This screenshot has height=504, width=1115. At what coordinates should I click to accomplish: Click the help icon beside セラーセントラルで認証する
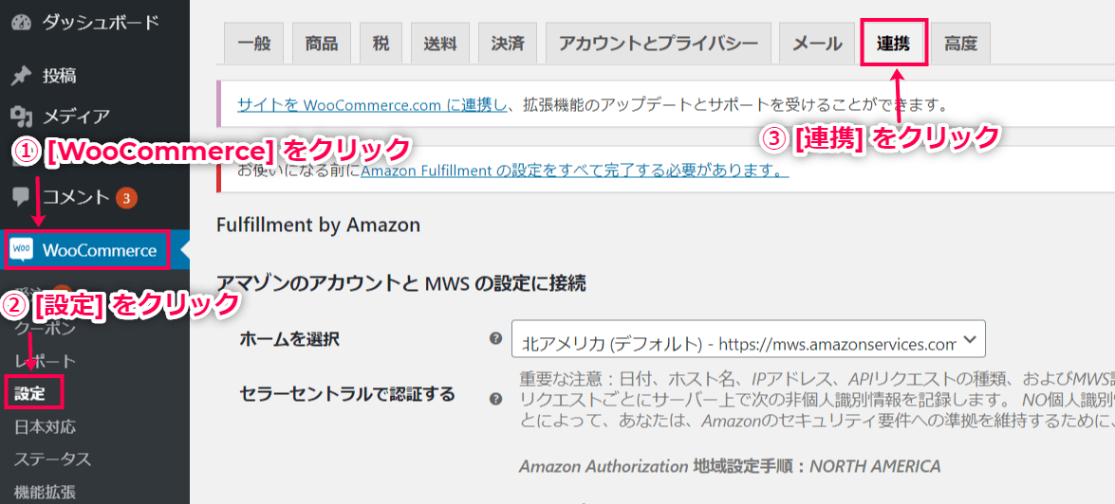[495, 399]
